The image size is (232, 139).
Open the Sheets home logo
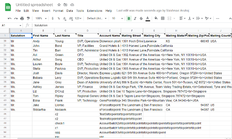(x=8, y=7)
